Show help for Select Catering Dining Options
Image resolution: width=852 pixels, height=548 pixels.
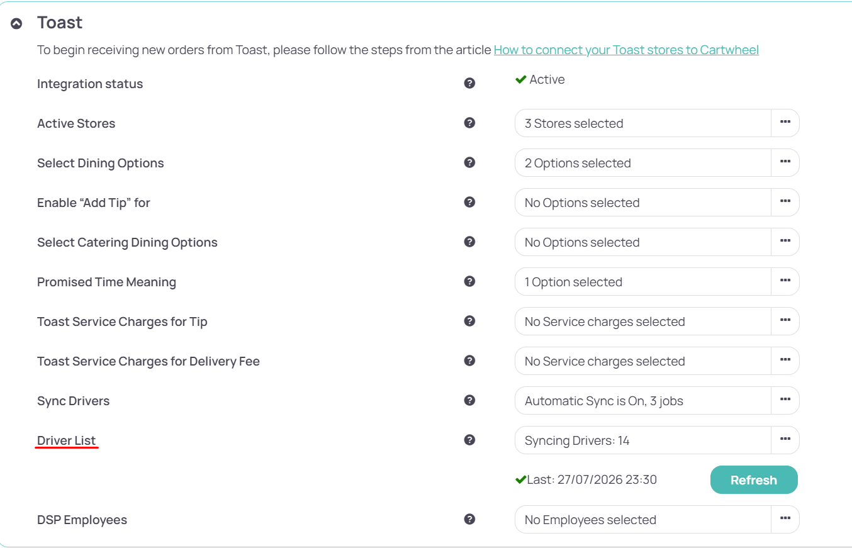coord(469,242)
